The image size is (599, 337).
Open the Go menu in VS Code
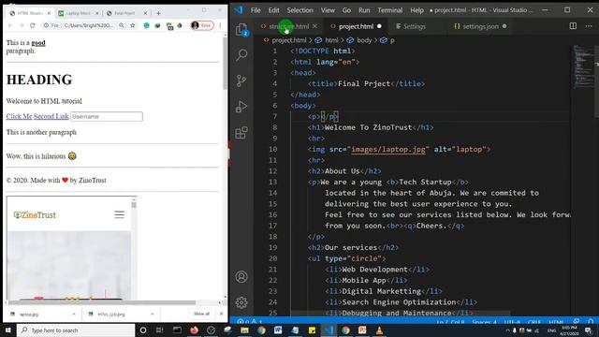[346, 10]
